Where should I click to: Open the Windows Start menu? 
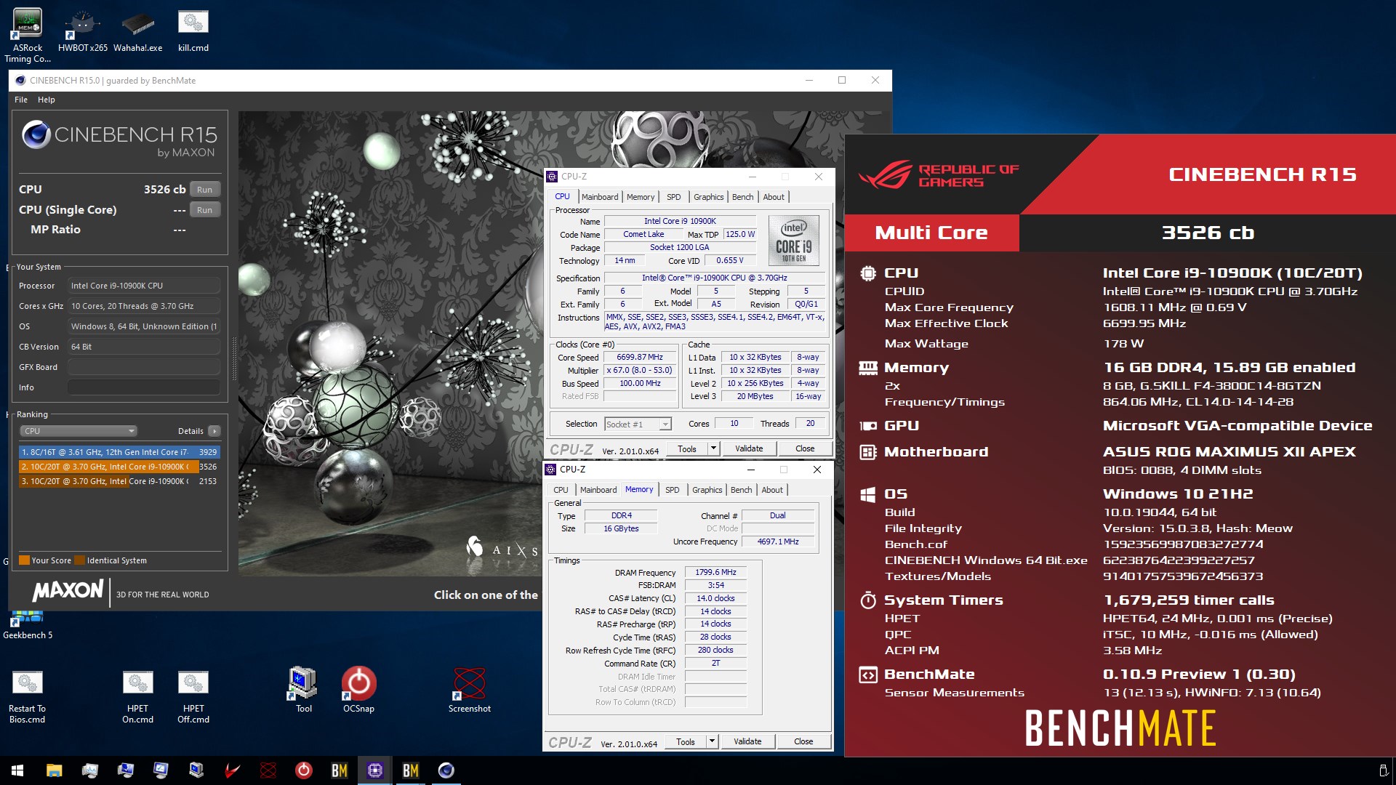coord(17,770)
